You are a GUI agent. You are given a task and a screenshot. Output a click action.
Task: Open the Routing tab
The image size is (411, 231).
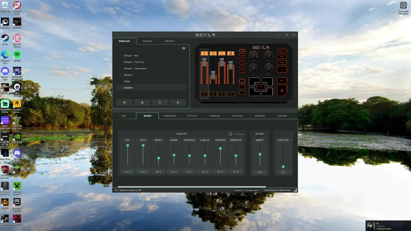(260, 116)
